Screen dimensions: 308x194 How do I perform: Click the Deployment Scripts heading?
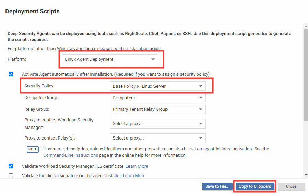(x=32, y=11)
